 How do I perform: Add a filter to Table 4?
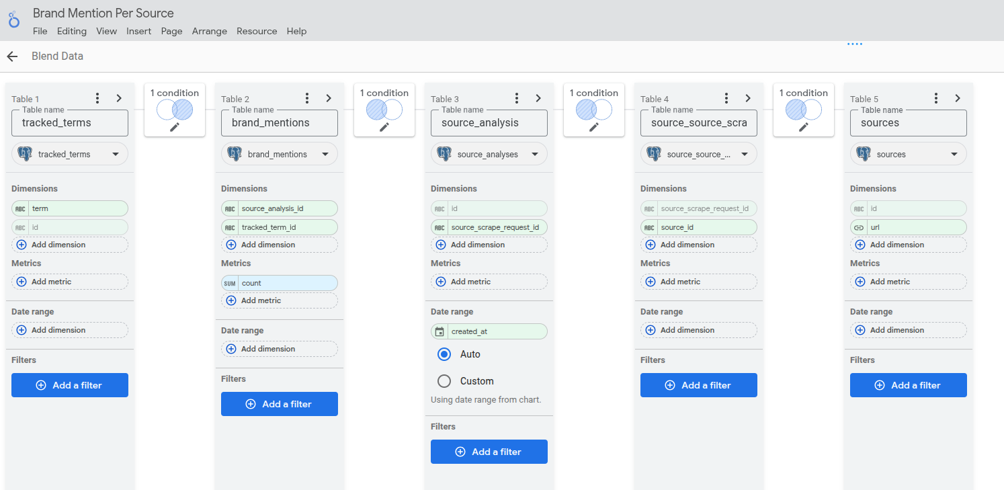tap(699, 385)
